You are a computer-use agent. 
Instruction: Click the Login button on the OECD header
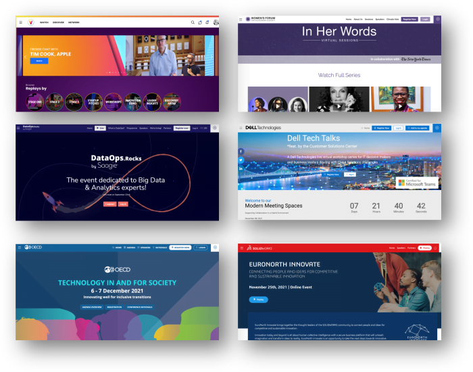tap(201, 248)
